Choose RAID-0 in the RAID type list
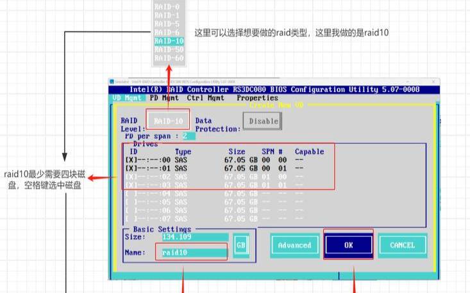The image size is (470, 293). coord(167,6)
